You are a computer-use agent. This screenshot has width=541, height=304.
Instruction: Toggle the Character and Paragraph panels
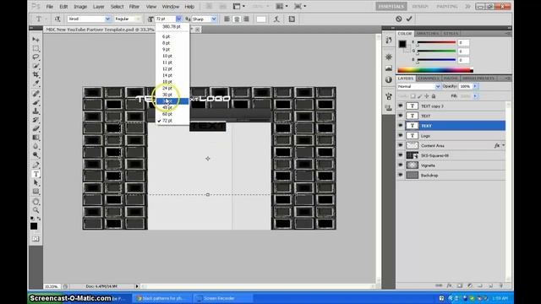click(292, 19)
